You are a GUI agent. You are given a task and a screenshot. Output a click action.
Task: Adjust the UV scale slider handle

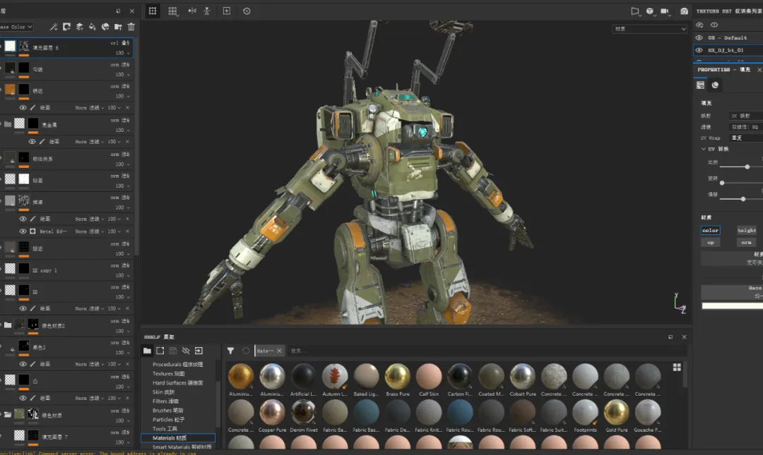click(747, 166)
